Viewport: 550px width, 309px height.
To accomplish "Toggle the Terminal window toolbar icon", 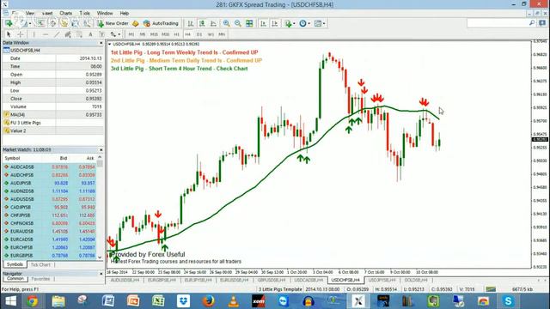I will (75, 23).
